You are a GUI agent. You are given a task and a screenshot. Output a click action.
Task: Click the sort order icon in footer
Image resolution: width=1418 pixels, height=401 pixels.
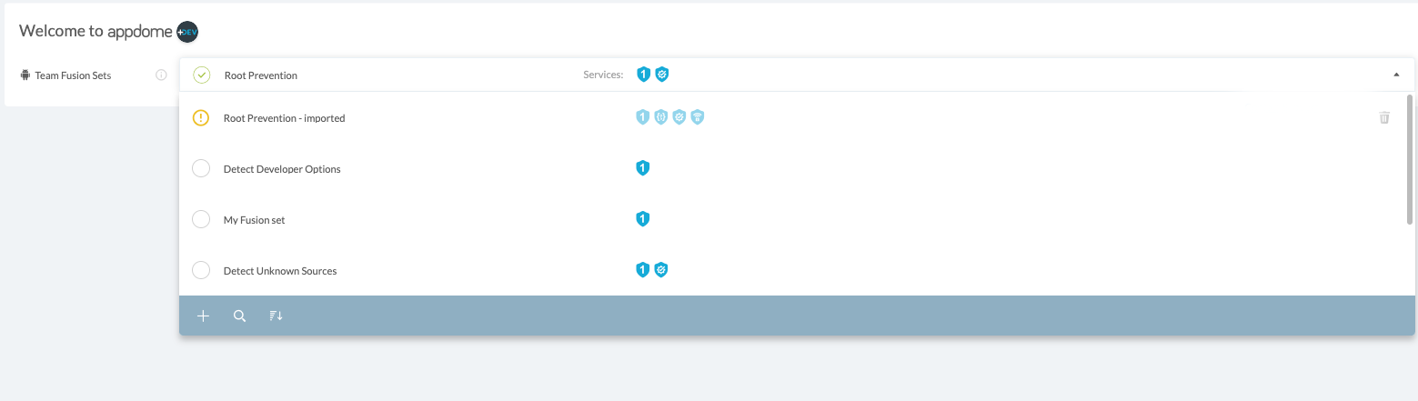(276, 316)
